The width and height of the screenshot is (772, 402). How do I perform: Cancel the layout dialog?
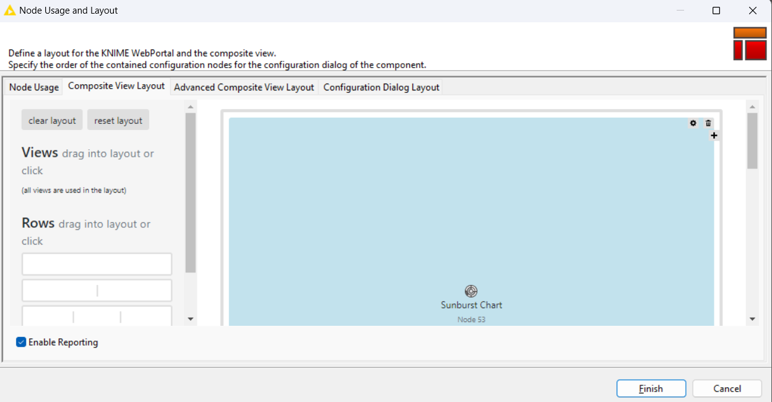pyautogui.click(x=727, y=388)
